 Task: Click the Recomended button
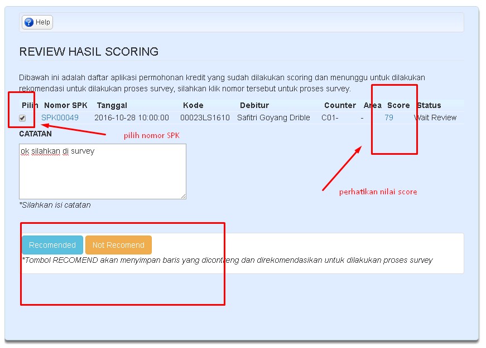(x=51, y=244)
